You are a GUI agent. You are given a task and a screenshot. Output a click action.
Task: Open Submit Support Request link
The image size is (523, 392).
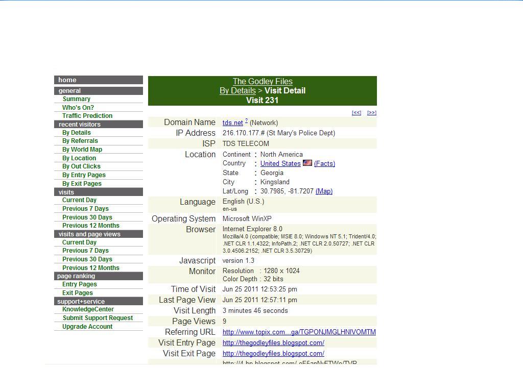coord(98,318)
